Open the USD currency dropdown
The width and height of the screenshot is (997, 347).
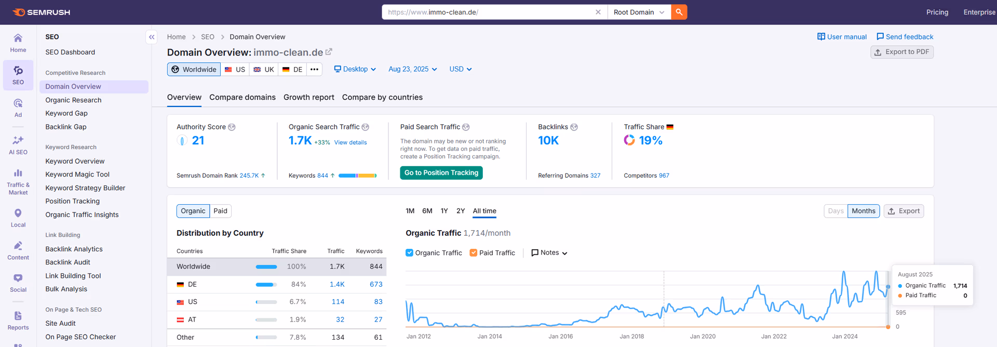coord(461,69)
